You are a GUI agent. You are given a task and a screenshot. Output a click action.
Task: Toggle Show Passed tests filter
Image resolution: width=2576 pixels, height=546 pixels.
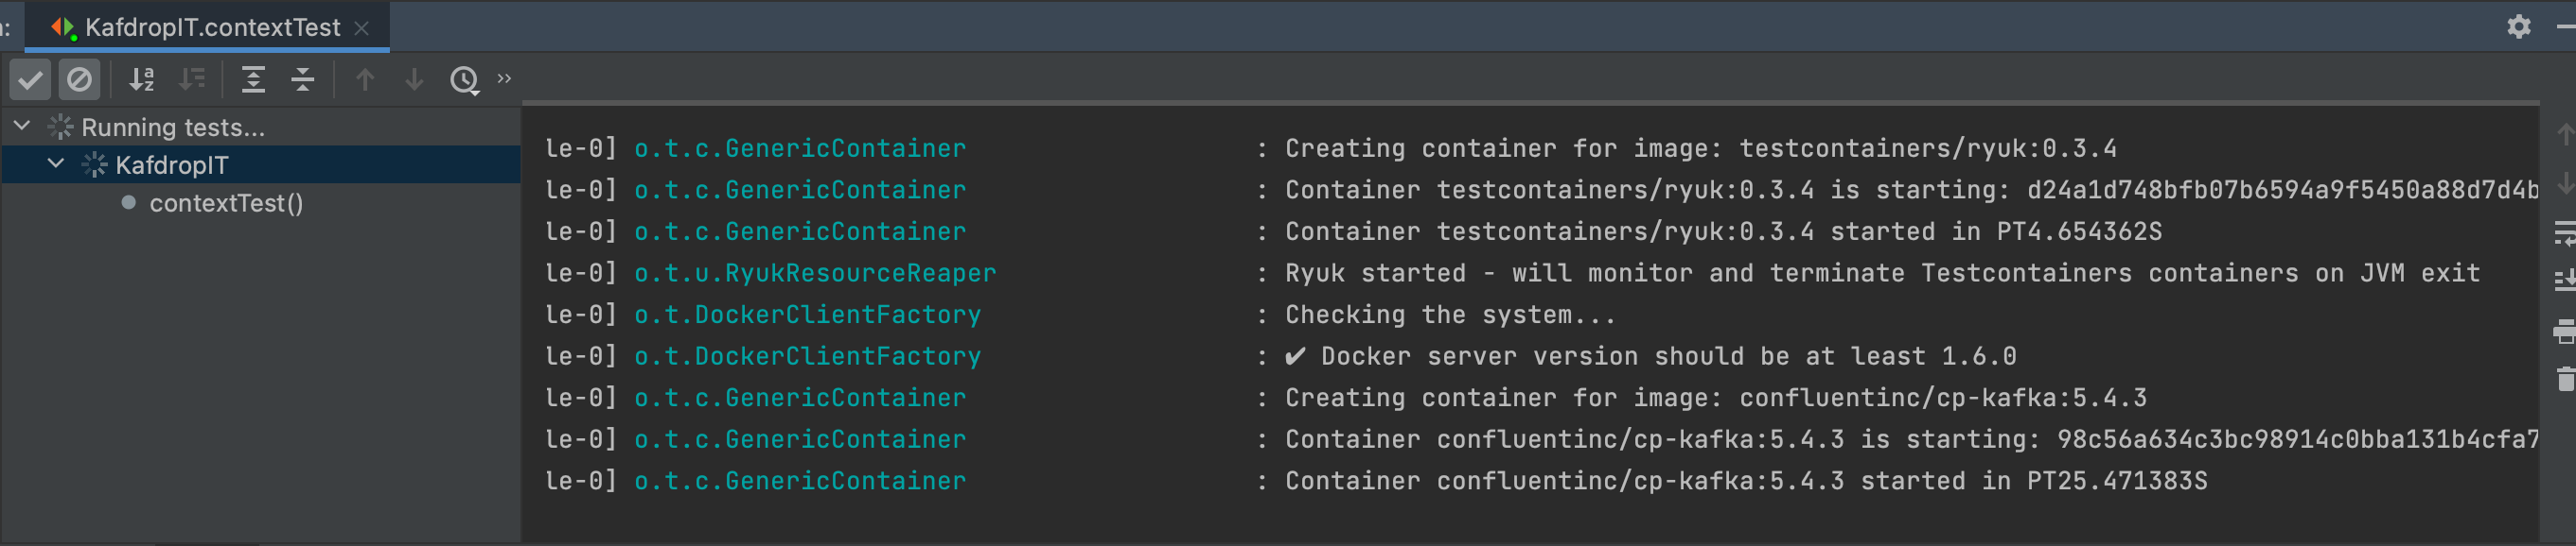(x=30, y=80)
